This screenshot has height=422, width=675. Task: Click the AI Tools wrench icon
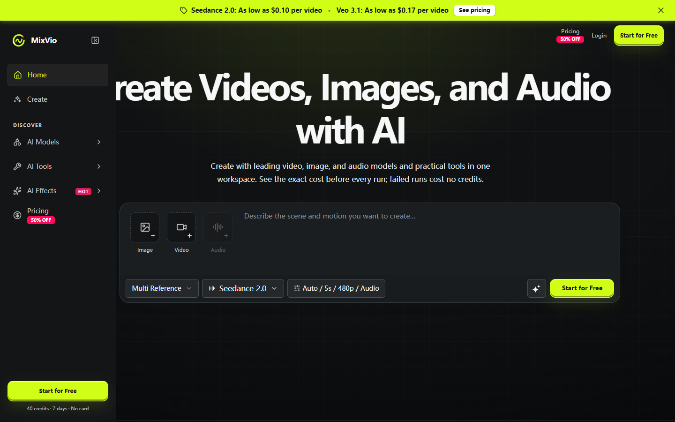click(x=17, y=166)
